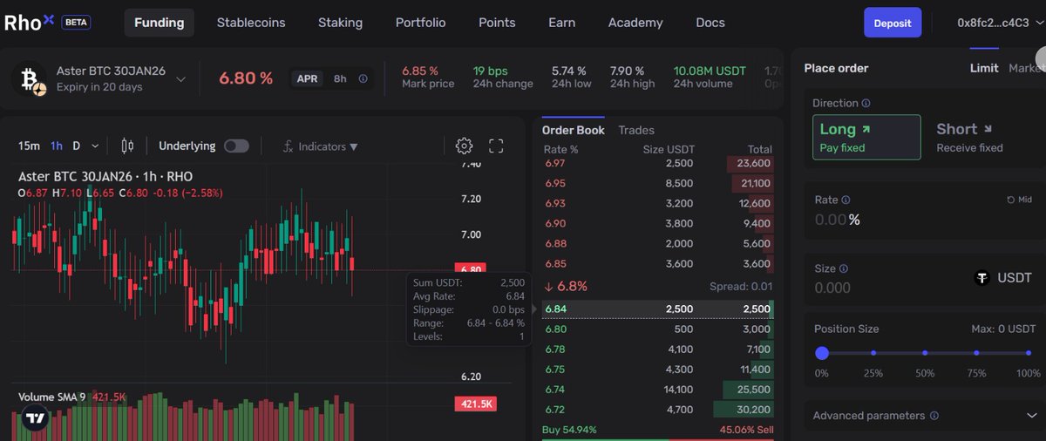Click the Advanced parameters info icon
The width and height of the screenshot is (1046, 441).
934,416
